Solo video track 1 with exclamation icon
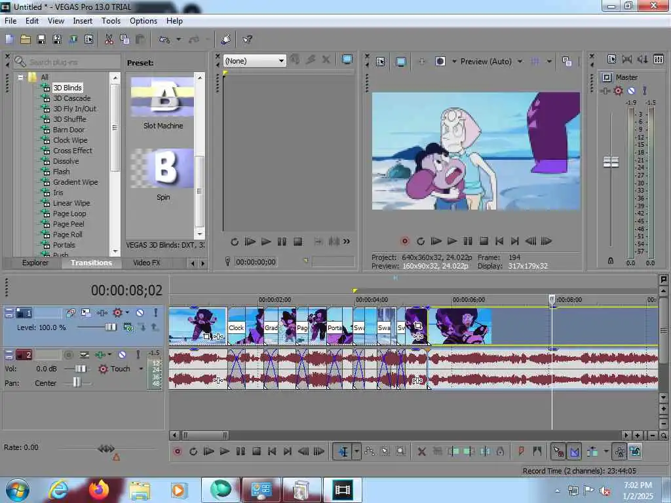This screenshot has width=671, height=503. tap(156, 312)
